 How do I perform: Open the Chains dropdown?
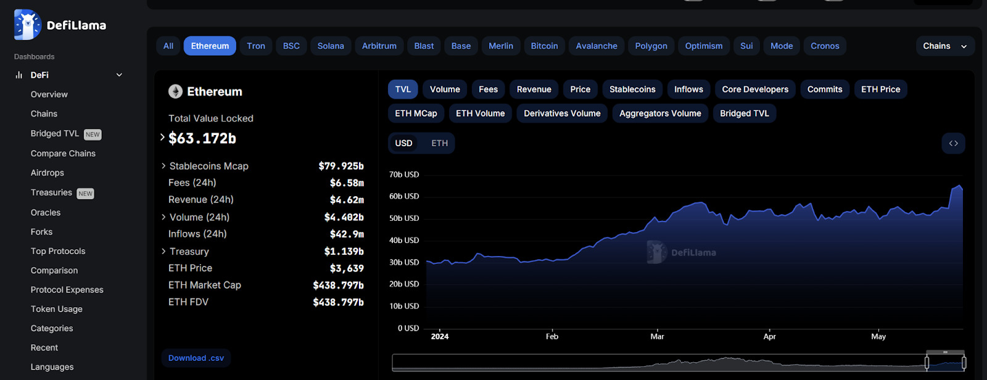[x=945, y=46]
